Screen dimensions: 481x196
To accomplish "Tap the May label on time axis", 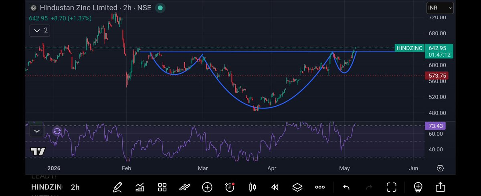I will click(x=345, y=168).
